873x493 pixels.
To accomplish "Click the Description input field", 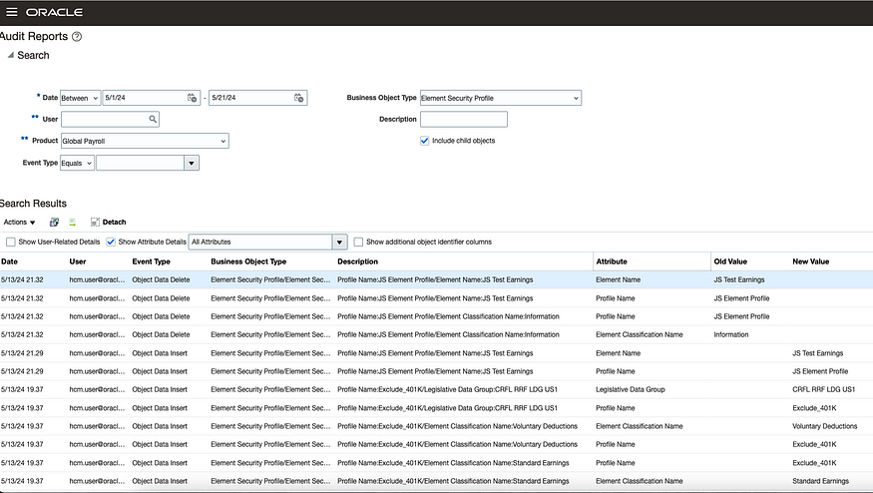I will click(464, 119).
